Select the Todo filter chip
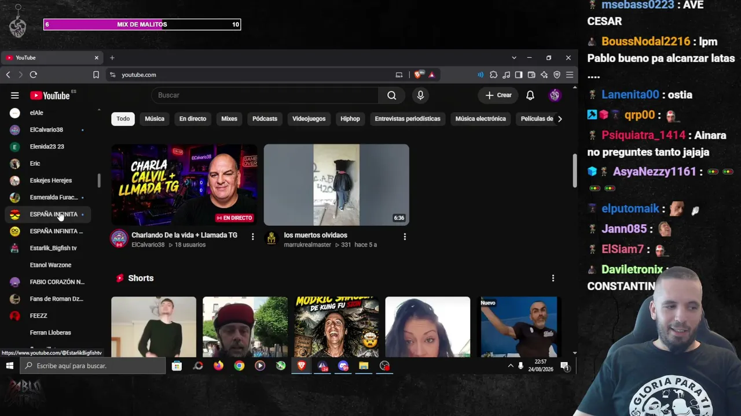The height and width of the screenshot is (416, 741). [123, 119]
